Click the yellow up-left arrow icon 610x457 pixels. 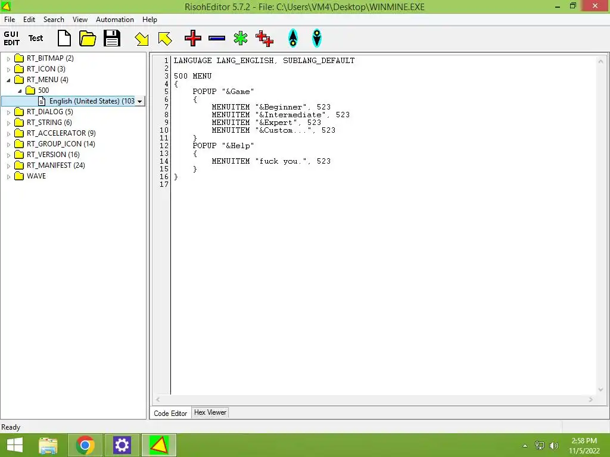(165, 39)
